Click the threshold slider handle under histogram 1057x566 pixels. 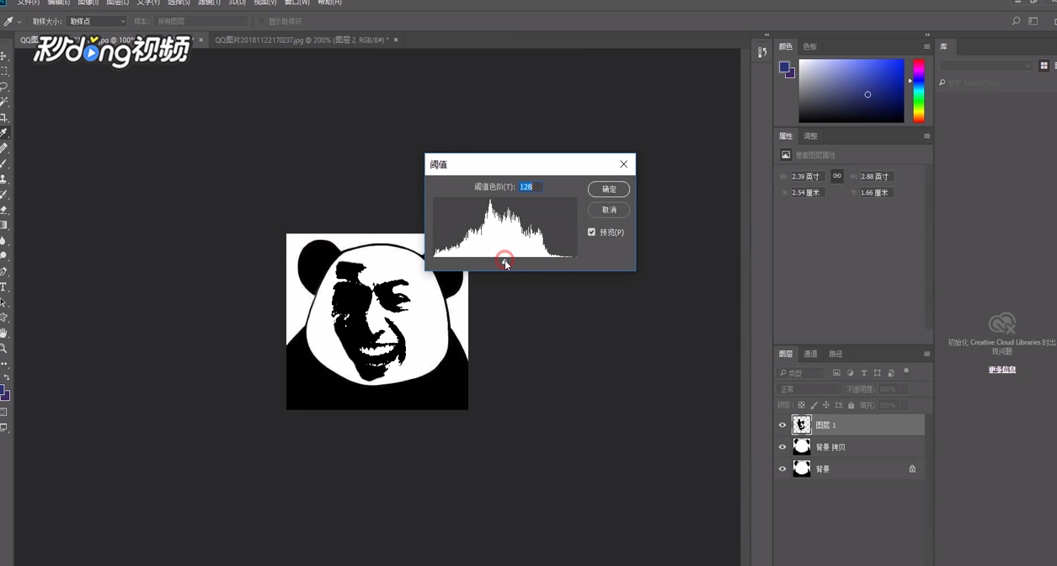[x=504, y=262]
